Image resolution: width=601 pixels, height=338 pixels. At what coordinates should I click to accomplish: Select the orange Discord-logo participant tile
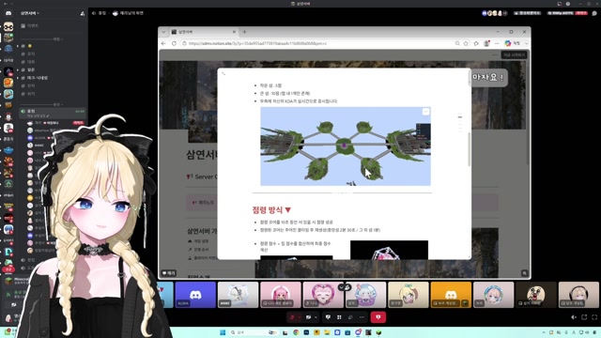pyautogui.click(x=451, y=295)
